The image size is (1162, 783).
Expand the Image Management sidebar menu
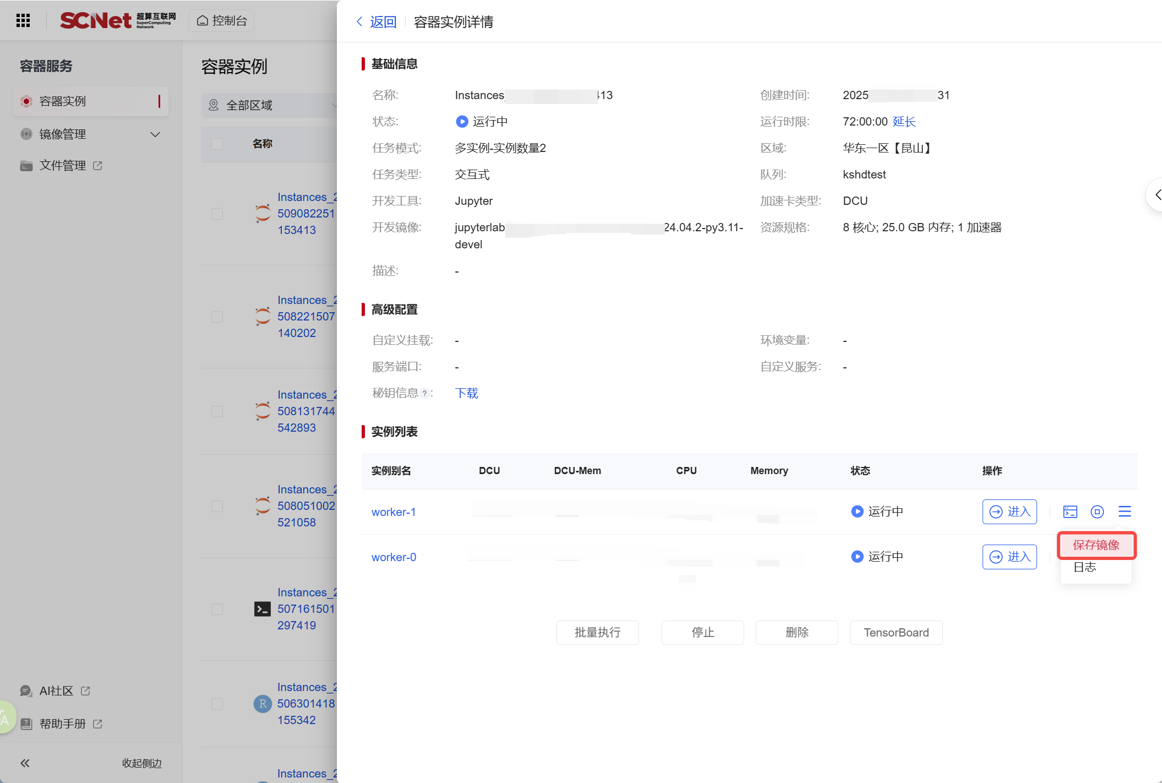click(155, 134)
